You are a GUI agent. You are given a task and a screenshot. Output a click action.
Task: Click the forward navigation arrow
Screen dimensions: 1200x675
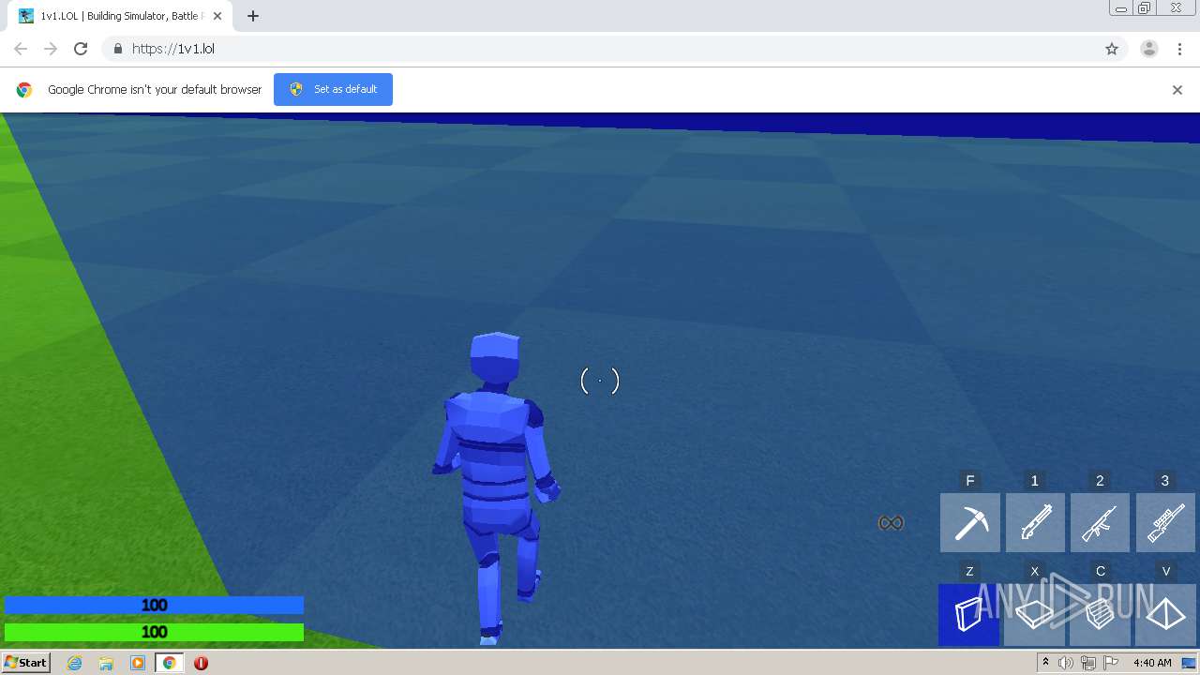tap(51, 49)
